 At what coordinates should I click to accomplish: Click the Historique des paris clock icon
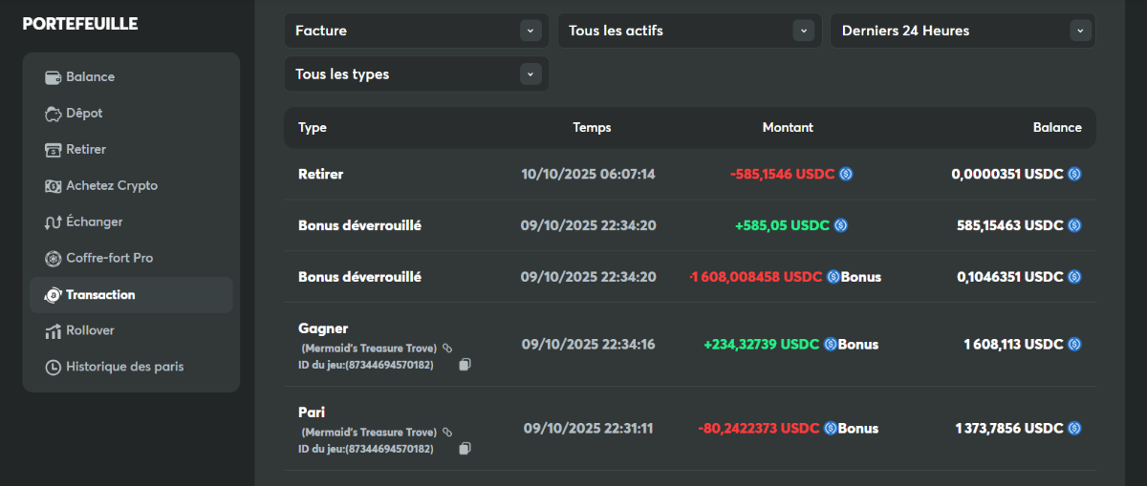coord(54,368)
